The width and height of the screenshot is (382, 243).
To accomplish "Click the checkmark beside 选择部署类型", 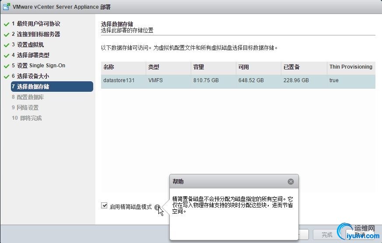I will click(x=7, y=56).
